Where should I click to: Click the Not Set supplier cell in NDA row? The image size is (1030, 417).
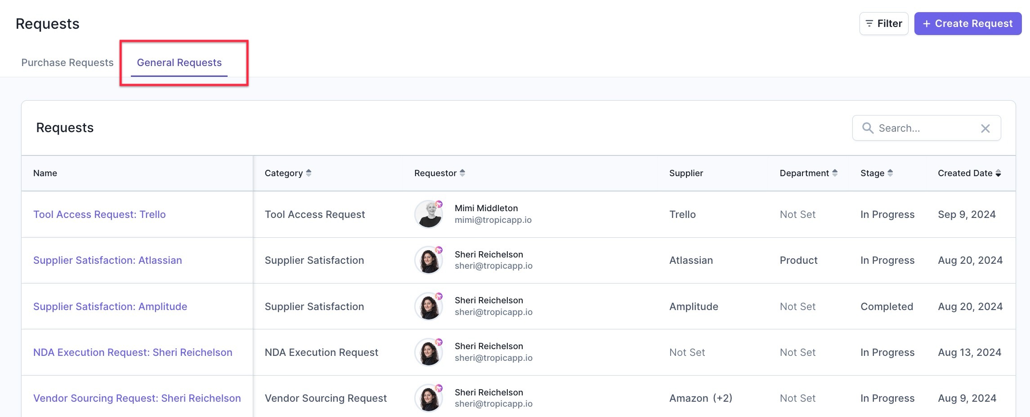click(687, 352)
